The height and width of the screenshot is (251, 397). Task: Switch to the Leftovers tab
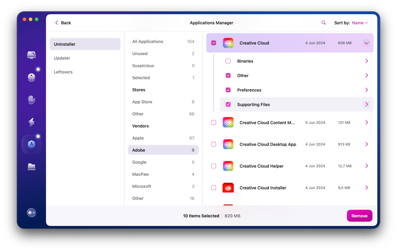pyautogui.click(x=63, y=72)
